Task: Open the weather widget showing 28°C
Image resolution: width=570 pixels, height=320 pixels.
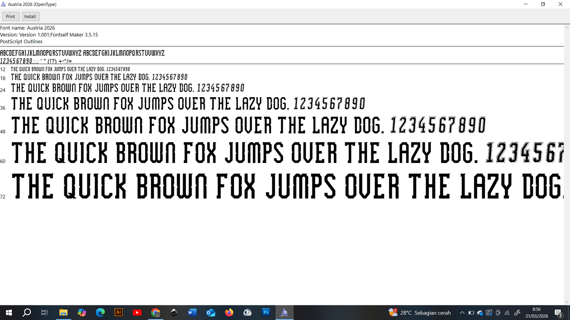Action: point(420,313)
